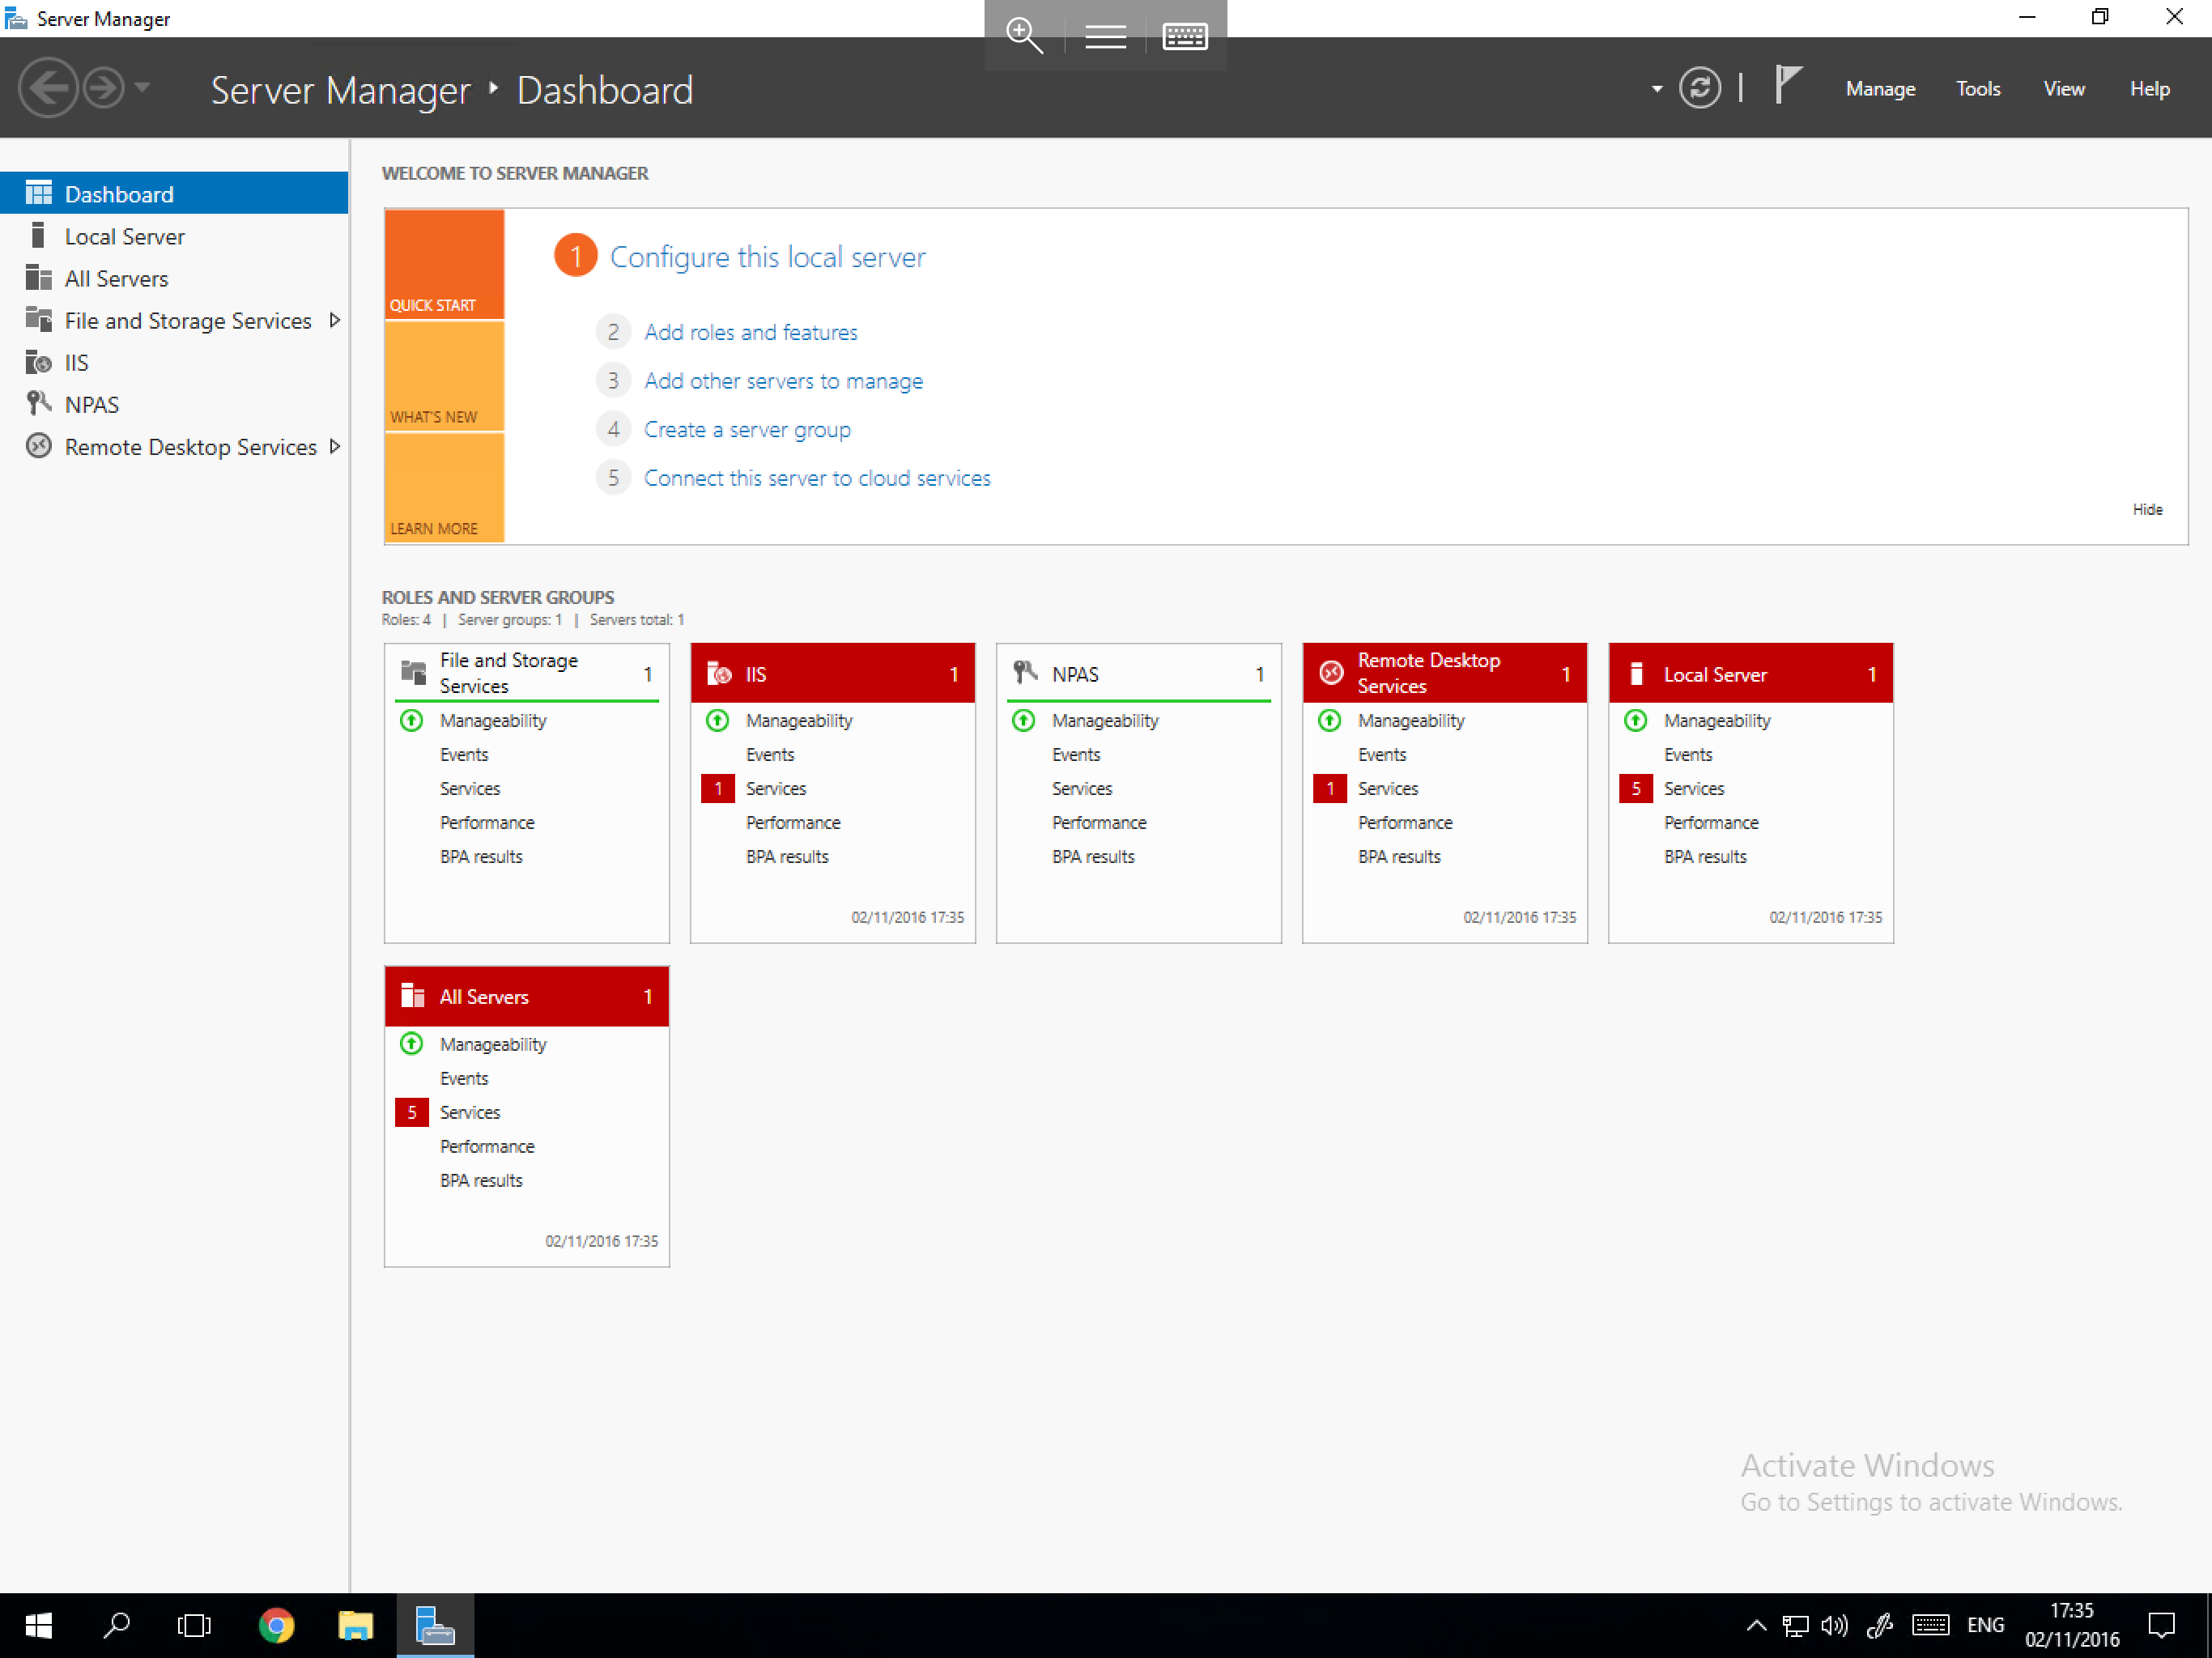
Task: Click Configure this local server link
Action: pos(767,257)
